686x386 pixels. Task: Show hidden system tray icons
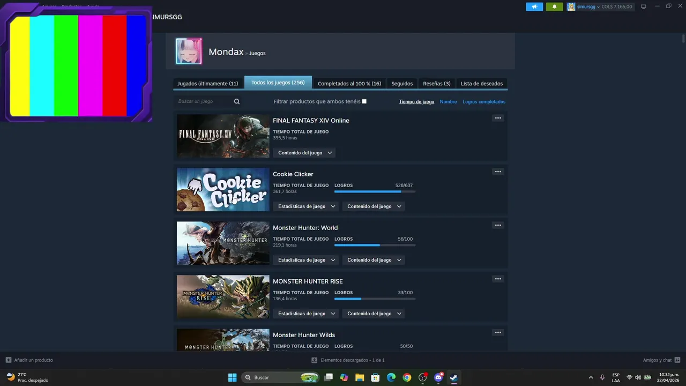pyautogui.click(x=591, y=377)
